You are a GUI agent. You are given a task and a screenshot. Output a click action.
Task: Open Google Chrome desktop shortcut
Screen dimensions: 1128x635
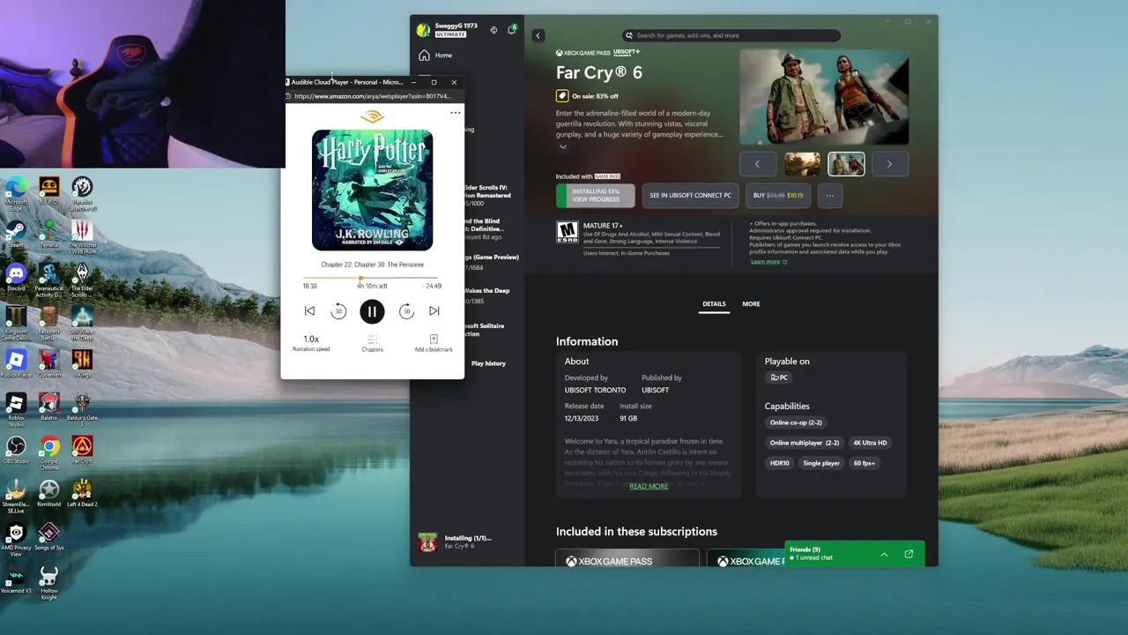coord(48,452)
